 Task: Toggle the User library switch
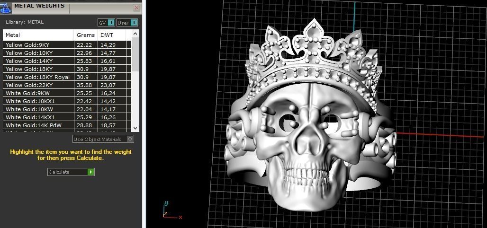tap(127, 23)
